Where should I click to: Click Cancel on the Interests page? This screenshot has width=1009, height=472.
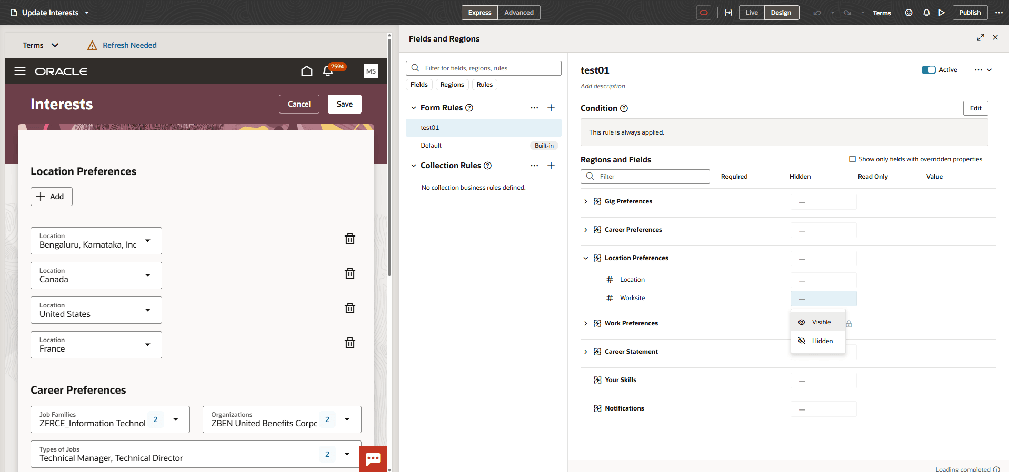pyautogui.click(x=299, y=104)
